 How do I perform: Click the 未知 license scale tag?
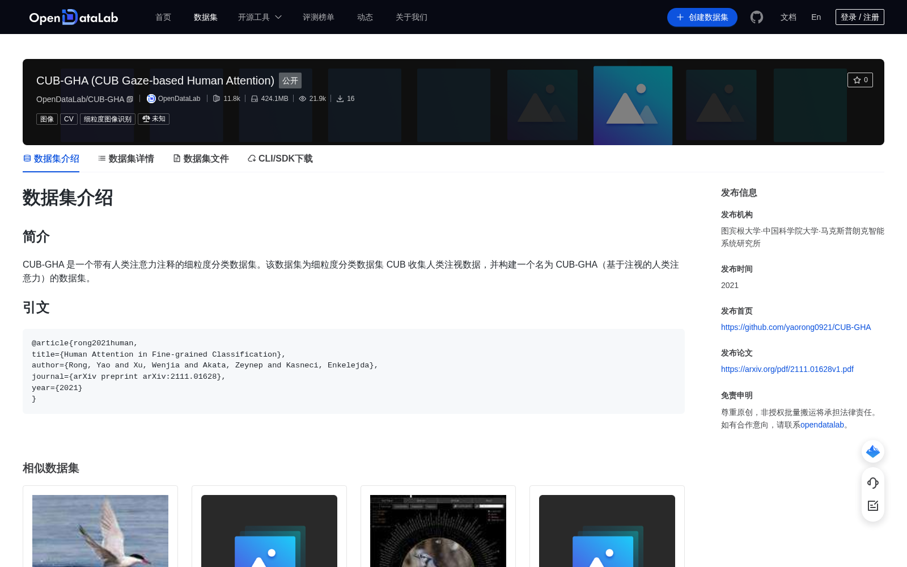[x=154, y=119]
